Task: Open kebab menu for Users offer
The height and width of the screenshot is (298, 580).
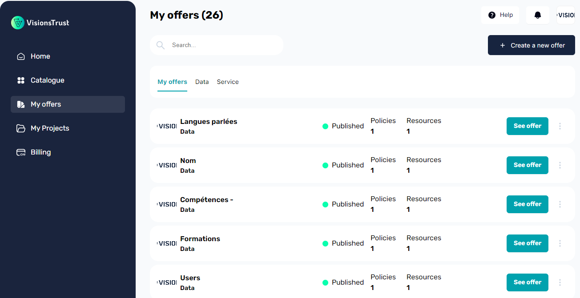Action: [560, 282]
